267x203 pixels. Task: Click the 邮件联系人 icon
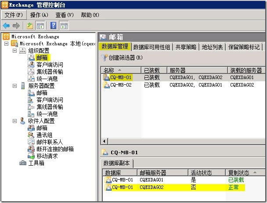(x=31, y=142)
